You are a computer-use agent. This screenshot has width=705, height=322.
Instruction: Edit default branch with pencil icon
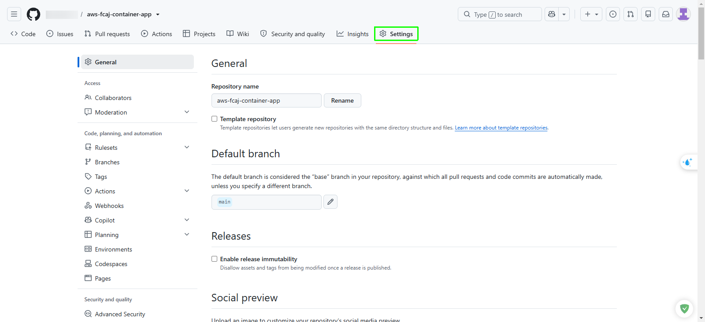[330, 202]
